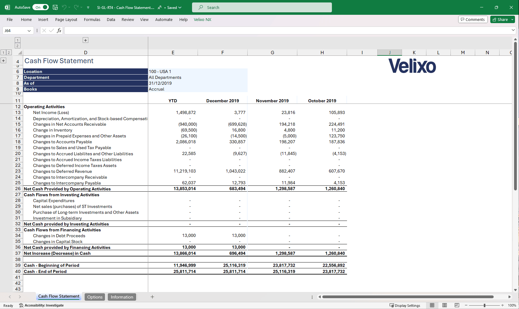Switch to Page Layout view icon

pos(445,305)
